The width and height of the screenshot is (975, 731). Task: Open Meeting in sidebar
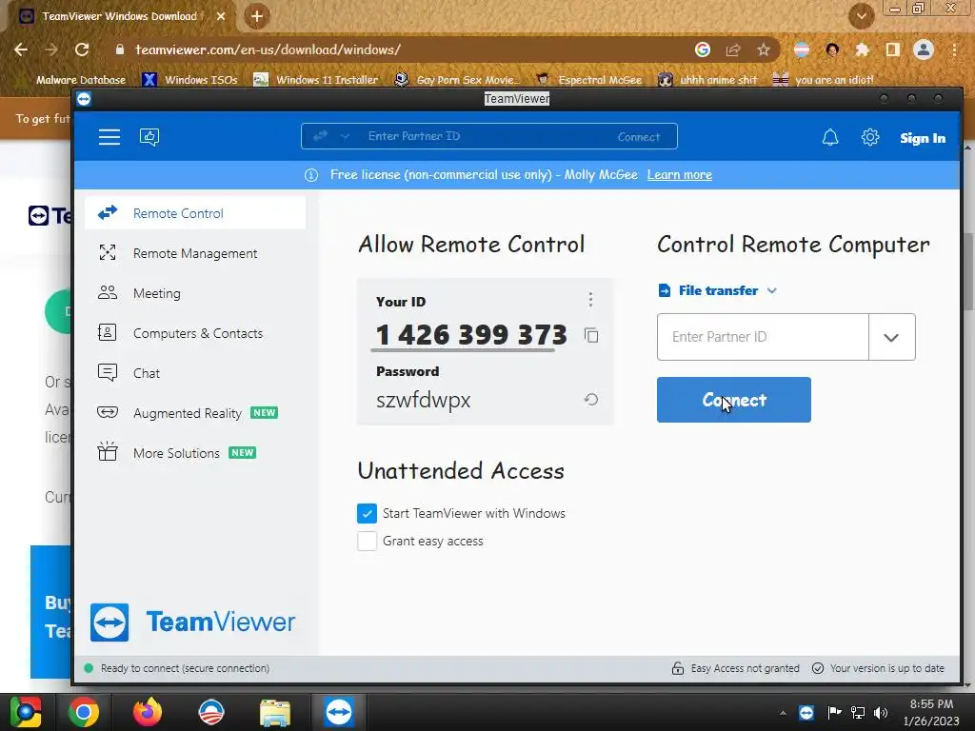(195, 293)
